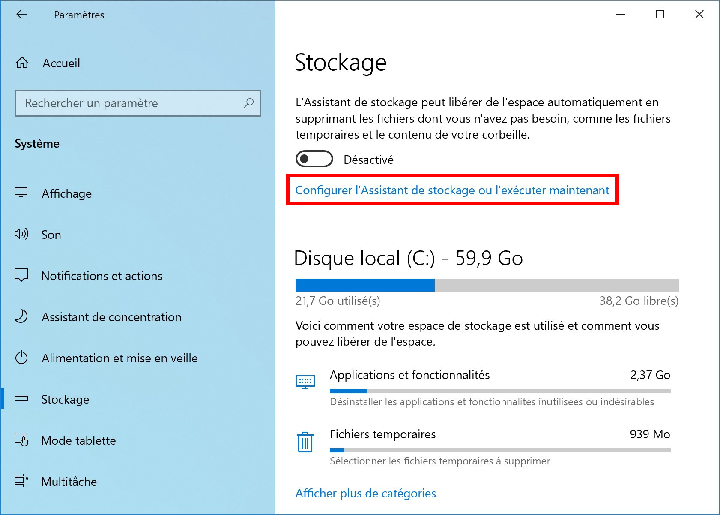Open Affichage via the monitor icon
Screen dimensions: 720x515
pos(21,193)
